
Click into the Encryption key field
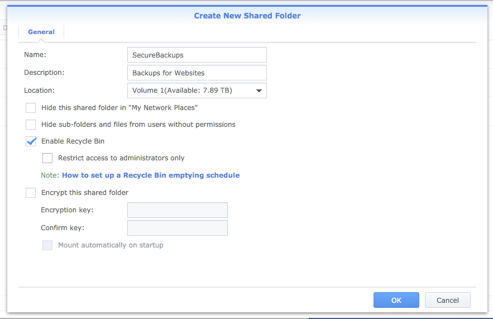point(177,210)
